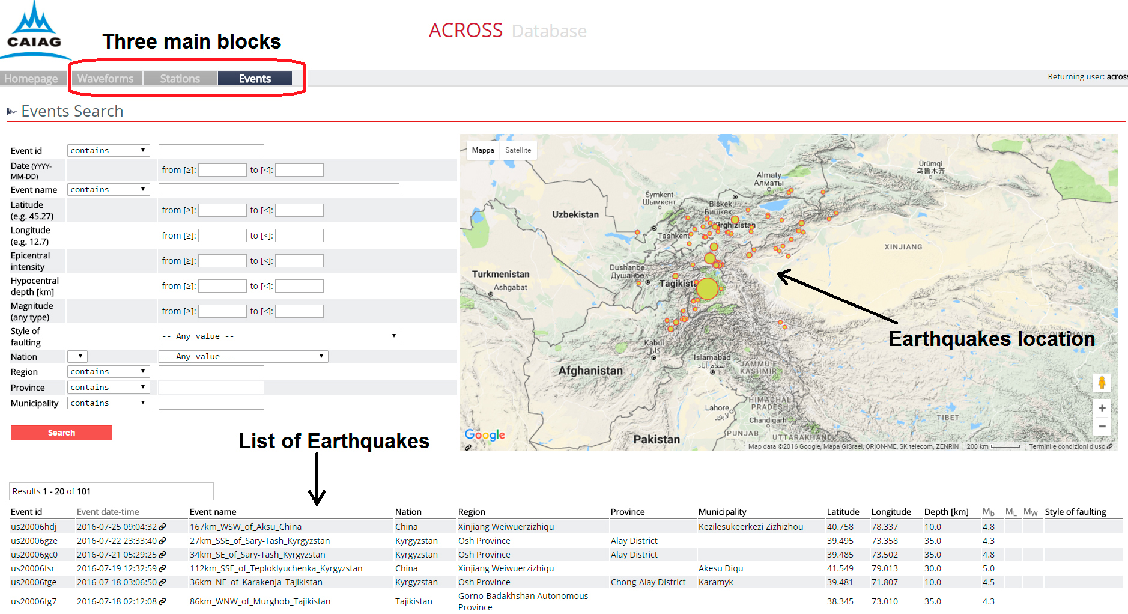Open the Event name contains dropdown
The image size is (1128, 614).
[x=108, y=190]
